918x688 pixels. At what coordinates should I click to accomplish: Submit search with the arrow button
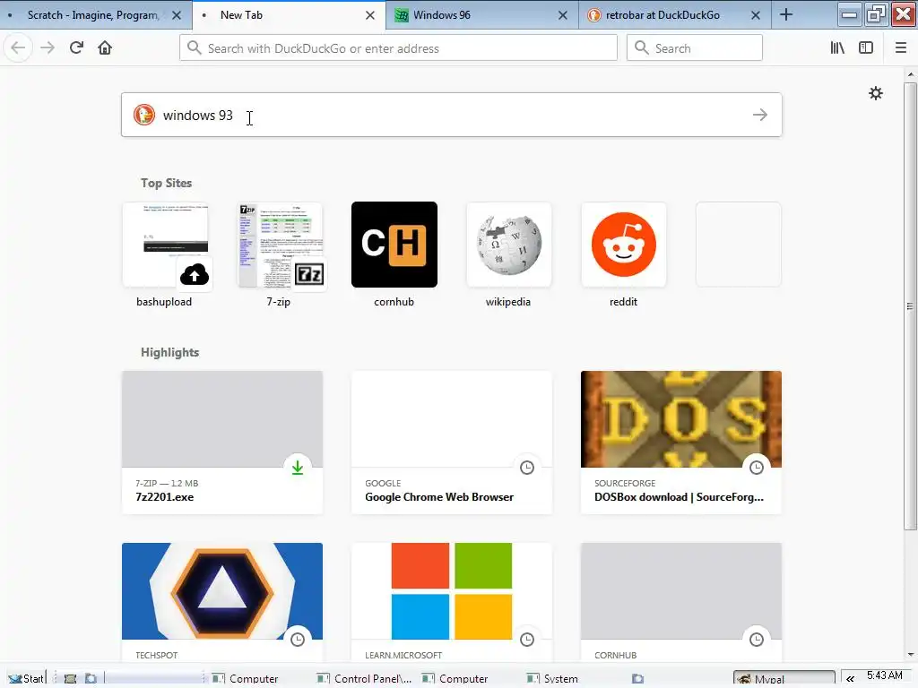tap(760, 115)
